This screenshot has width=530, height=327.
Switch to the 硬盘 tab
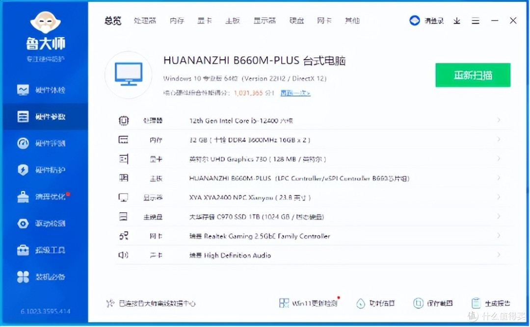[x=296, y=21]
